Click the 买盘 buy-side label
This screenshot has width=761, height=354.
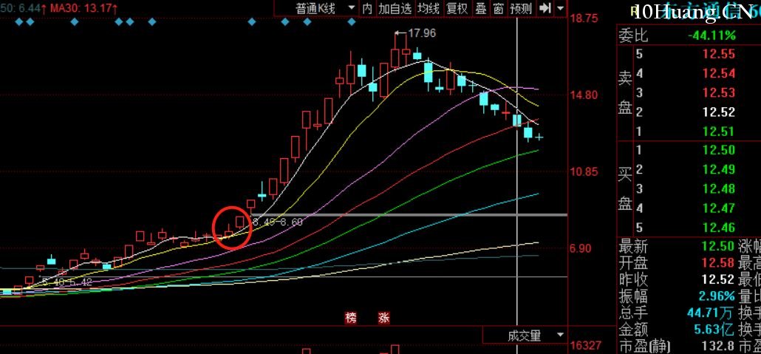625,188
